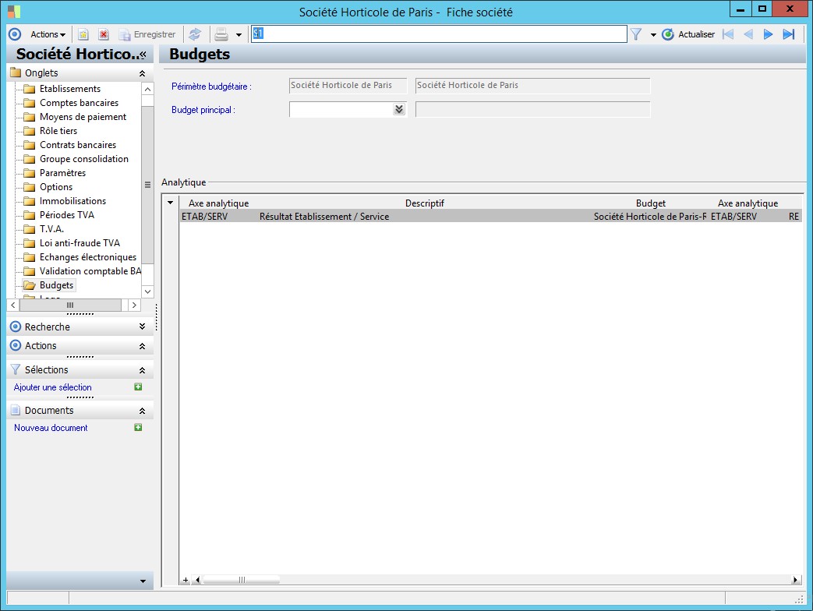
Task: Open the Actions toolbar menu
Action: pyautogui.click(x=48, y=34)
